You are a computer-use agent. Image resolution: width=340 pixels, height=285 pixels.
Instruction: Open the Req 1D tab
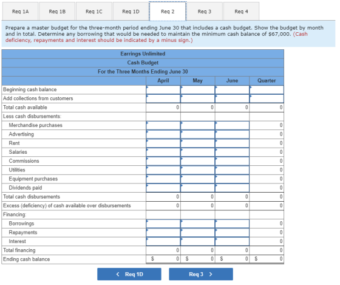[131, 12]
